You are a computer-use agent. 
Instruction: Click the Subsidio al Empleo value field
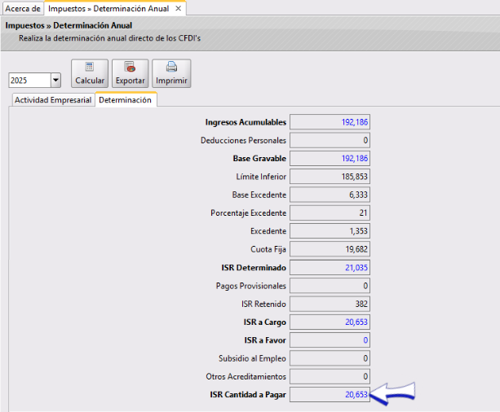click(330, 358)
